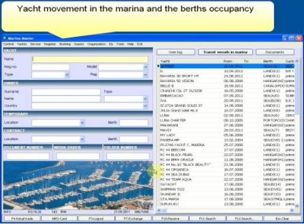Open the Organization menu
This screenshot has width=304, height=224.
[x=96, y=44]
